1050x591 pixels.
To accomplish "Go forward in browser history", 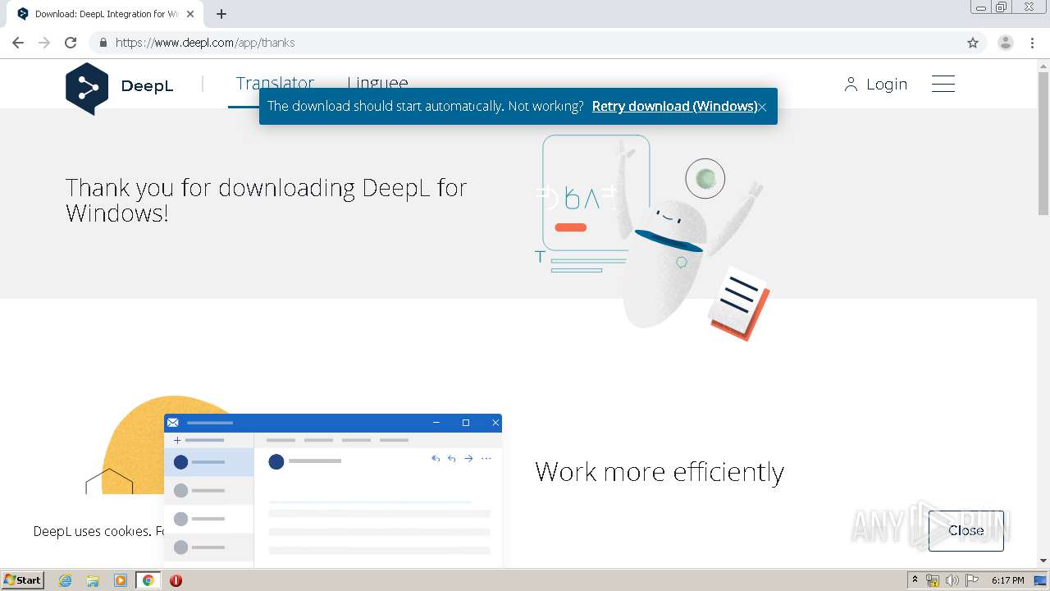I will pos(44,43).
